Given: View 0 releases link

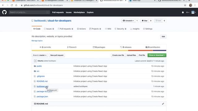Looking at the screenshot, I should (x=126, y=47).
